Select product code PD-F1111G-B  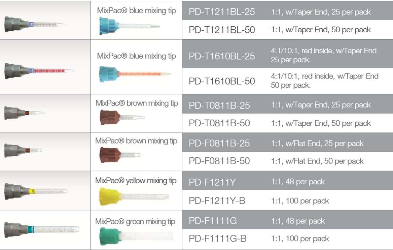218,239
